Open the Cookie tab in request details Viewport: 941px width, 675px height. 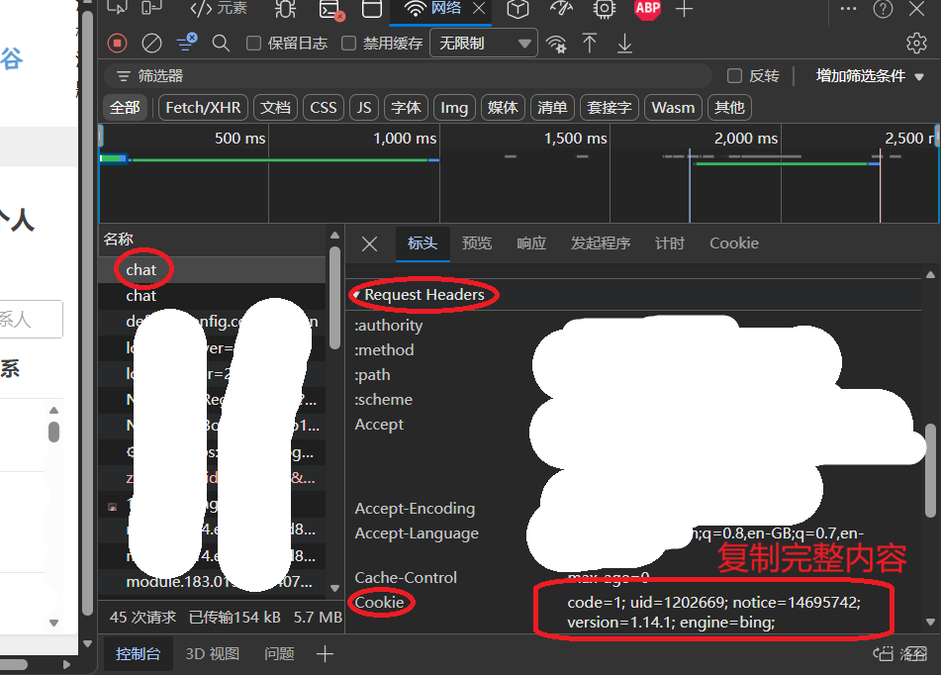tap(734, 243)
